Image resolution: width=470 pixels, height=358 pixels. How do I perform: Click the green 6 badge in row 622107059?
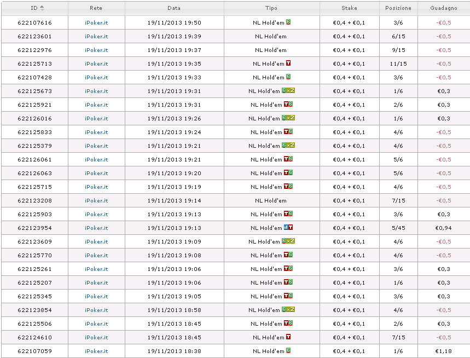tap(288, 350)
